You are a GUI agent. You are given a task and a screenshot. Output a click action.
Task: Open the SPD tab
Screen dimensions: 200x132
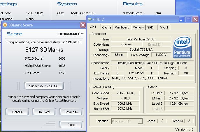click(x=150, y=27)
